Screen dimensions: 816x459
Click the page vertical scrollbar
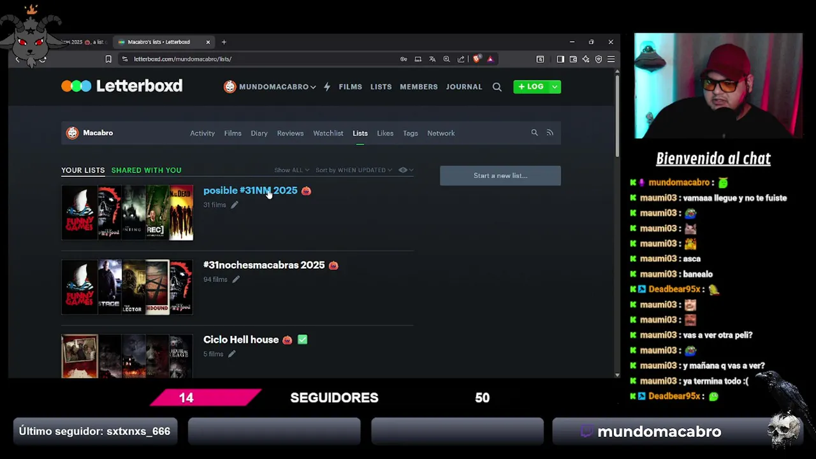pos(616,115)
